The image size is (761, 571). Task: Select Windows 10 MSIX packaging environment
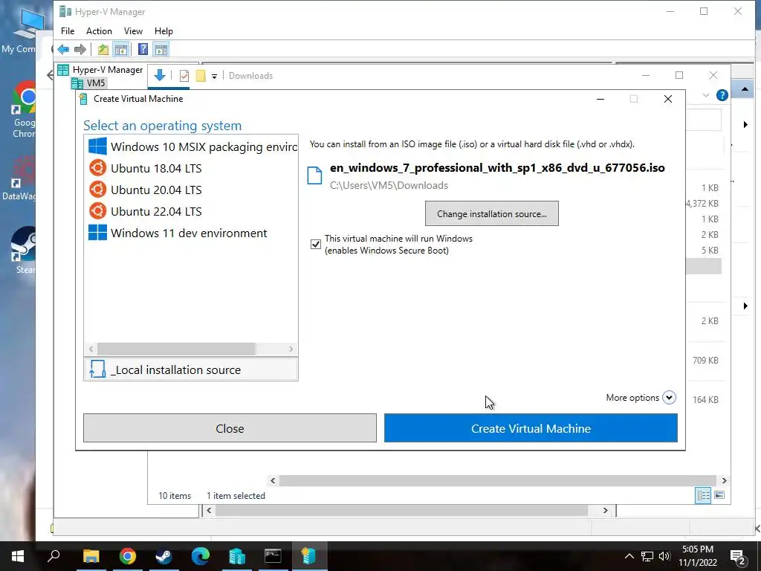tap(191, 146)
